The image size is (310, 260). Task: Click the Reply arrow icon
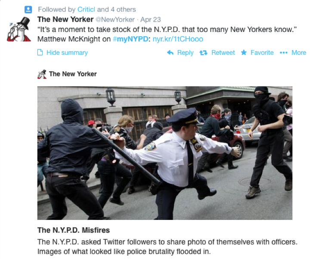(170, 53)
